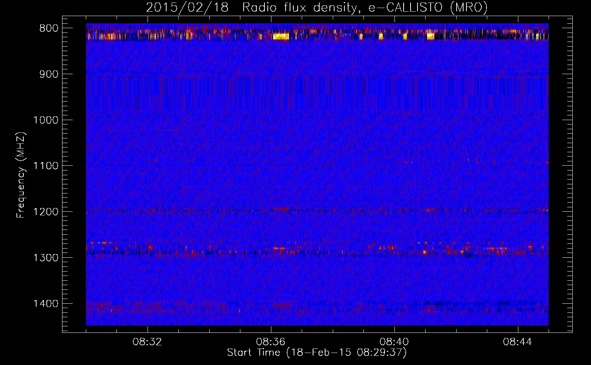This screenshot has height=365, width=591.
Task: Choose the 1300 frequency tick label
Action: [x=46, y=258]
